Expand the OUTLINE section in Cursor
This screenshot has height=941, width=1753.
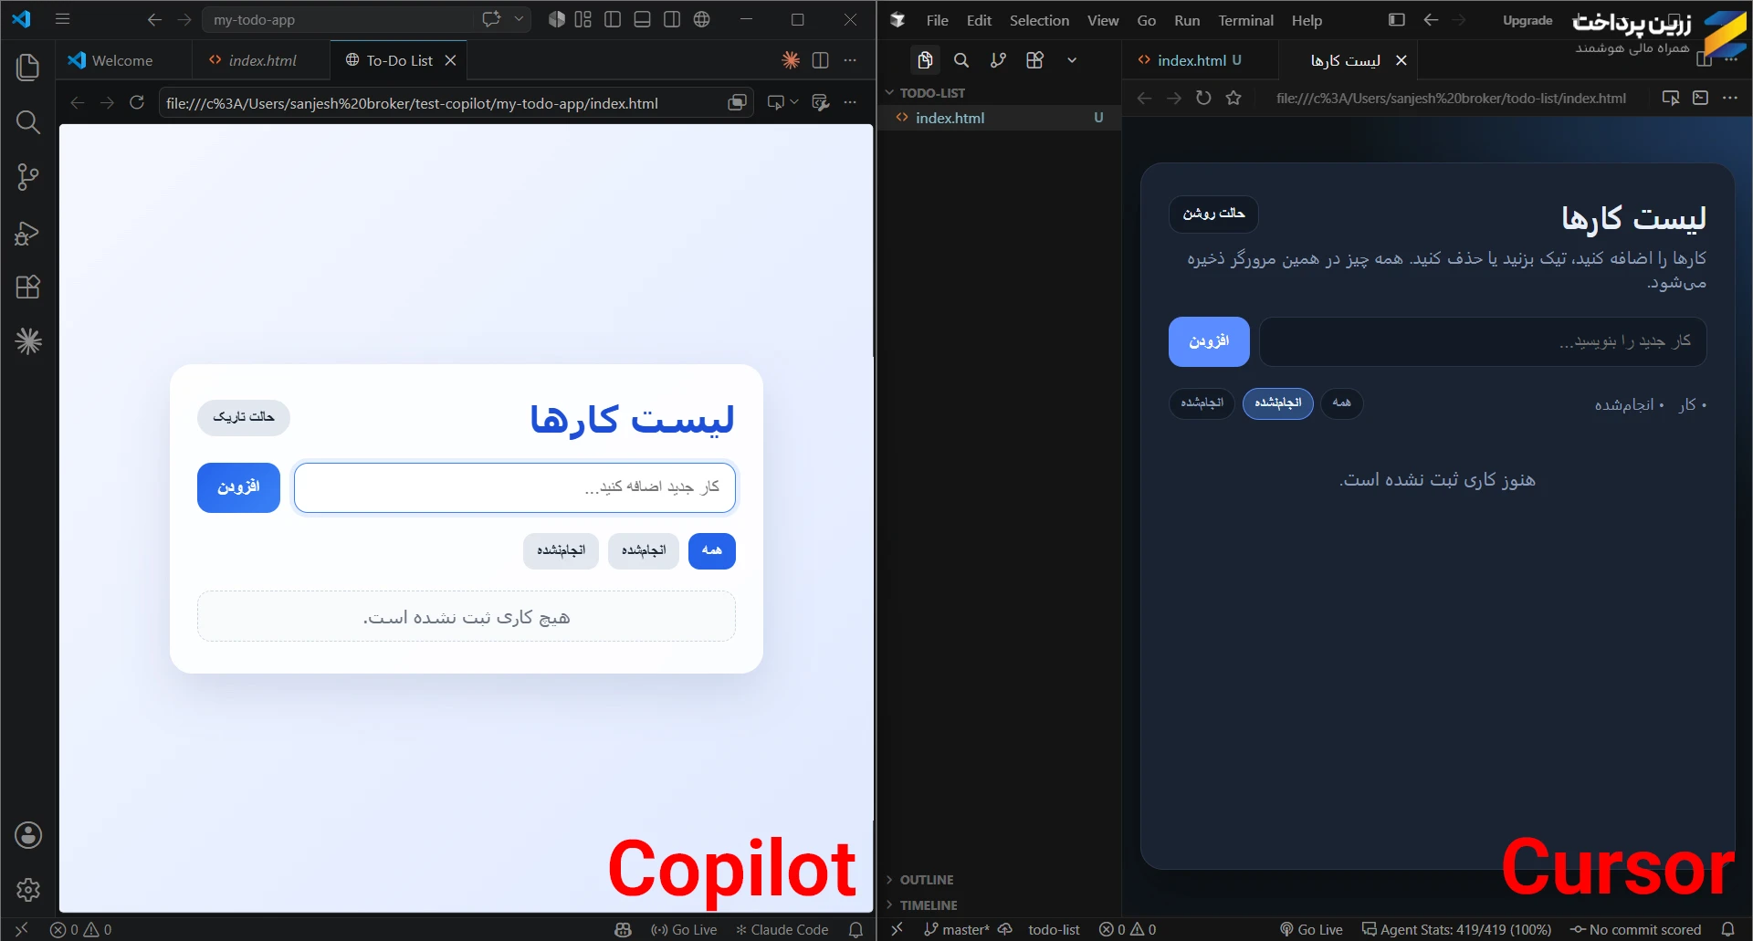[927, 880]
